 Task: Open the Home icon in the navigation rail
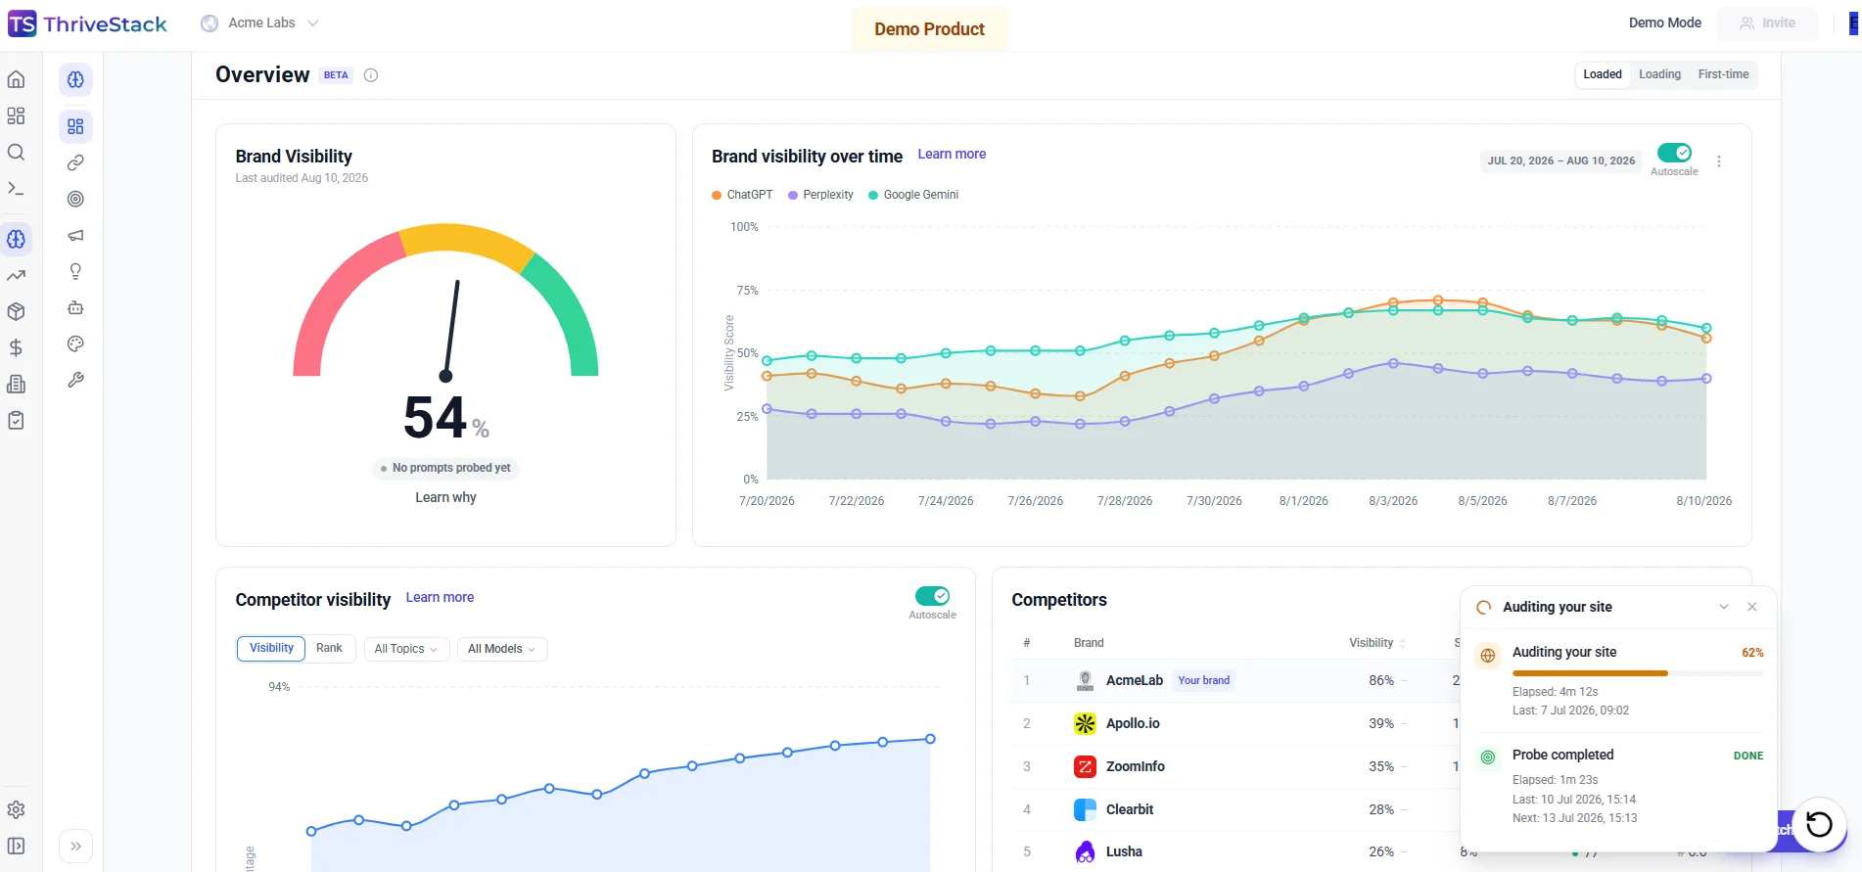(x=16, y=80)
